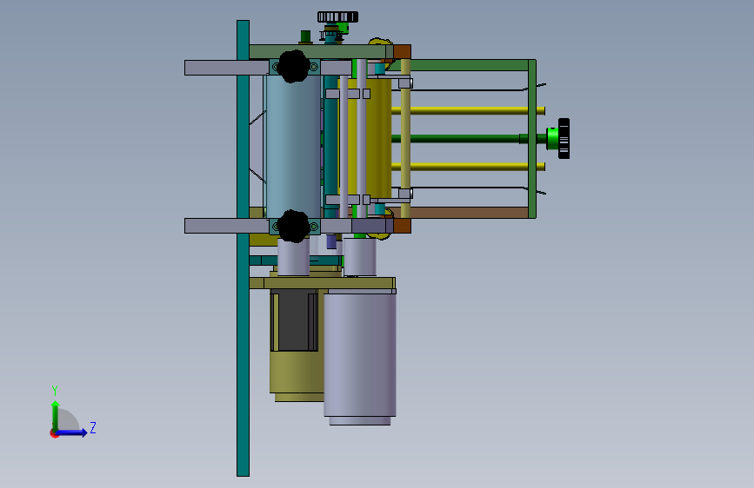
Task: Click the black handwheel on the green shaft end
Action: pyautogui.click(x=564, y=138)
